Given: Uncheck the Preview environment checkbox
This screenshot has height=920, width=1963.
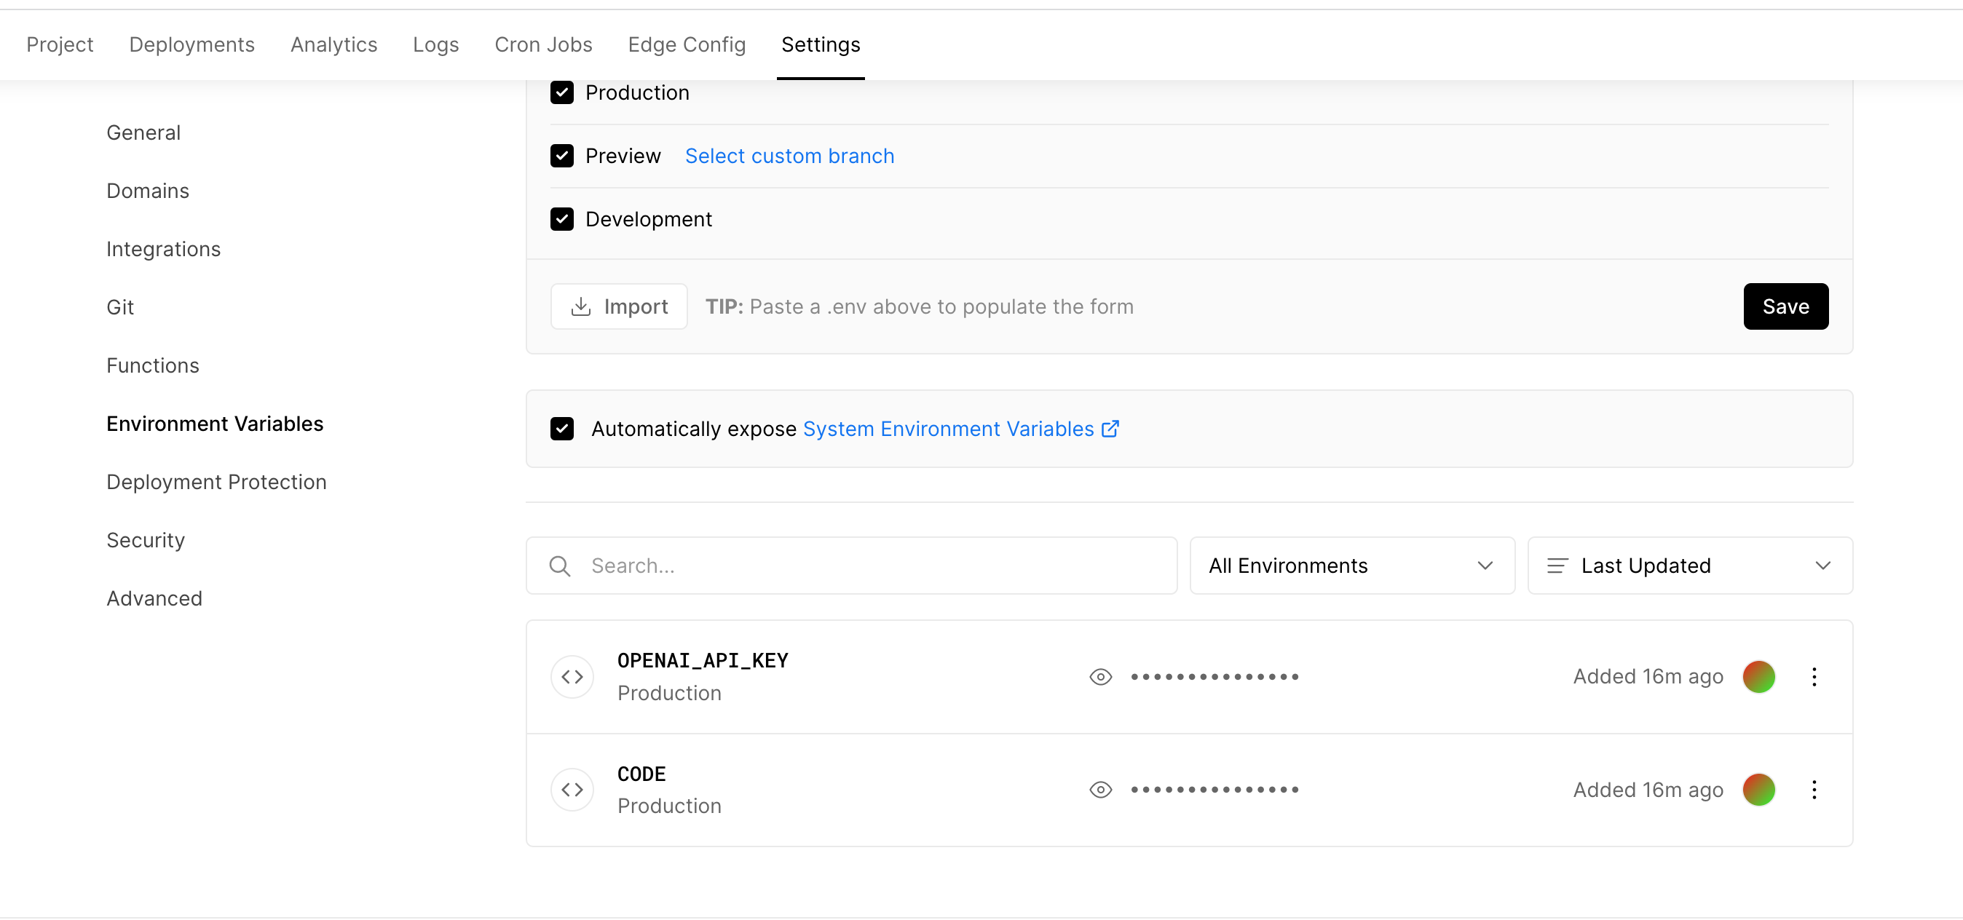Looking at the screenshot, I should (561, 155).
